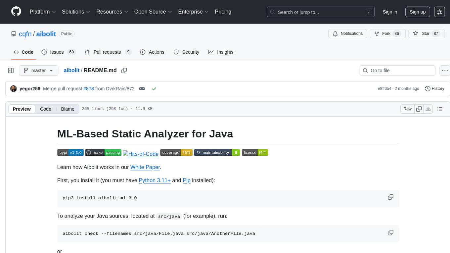The width and height of the screenshot is (450, 253).
Task: Open yegor256's avatar profile
Action: pos(14,89)
